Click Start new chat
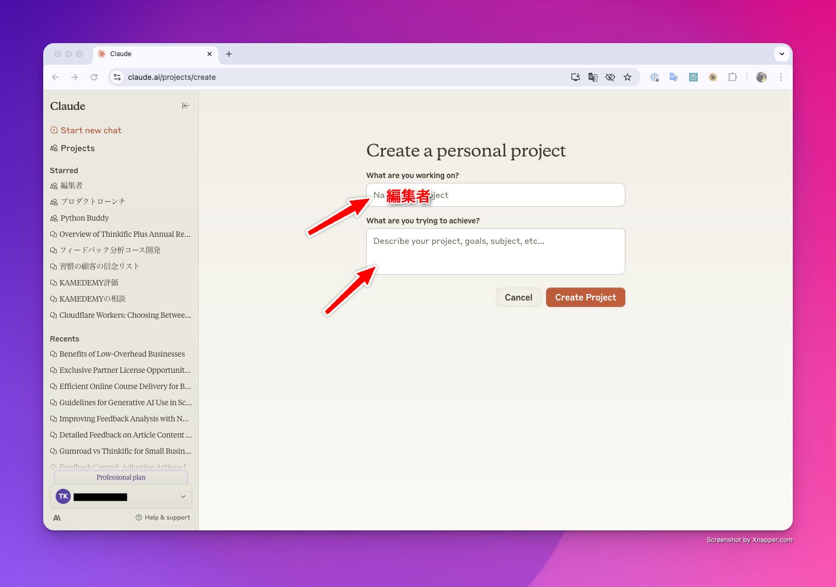The image size is (836, 587). (x=86, y=130)
